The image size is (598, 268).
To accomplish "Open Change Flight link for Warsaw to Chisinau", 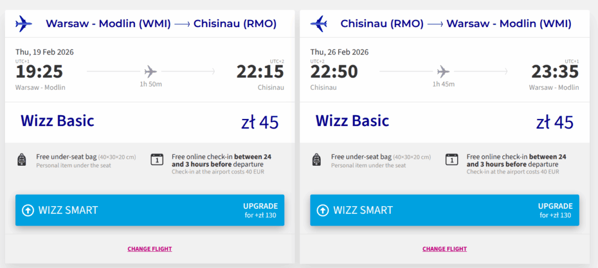I will tap(149, 249).
